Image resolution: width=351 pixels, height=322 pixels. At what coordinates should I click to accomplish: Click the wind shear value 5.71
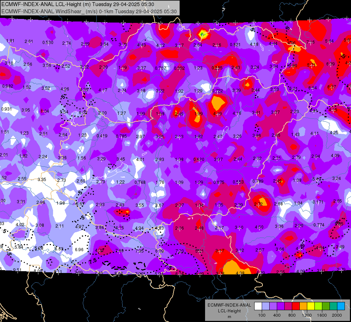[311, 65]
